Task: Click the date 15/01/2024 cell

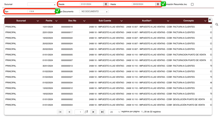Action: coord(48,27)
